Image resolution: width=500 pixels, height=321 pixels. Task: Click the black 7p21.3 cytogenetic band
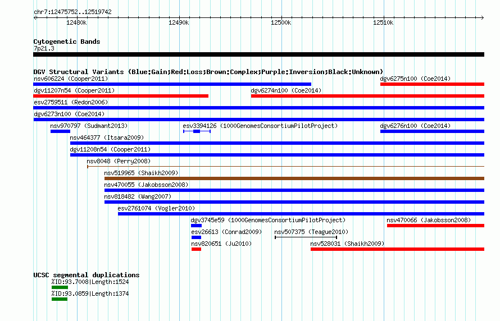pyautogui.click(x=259, y=54)
